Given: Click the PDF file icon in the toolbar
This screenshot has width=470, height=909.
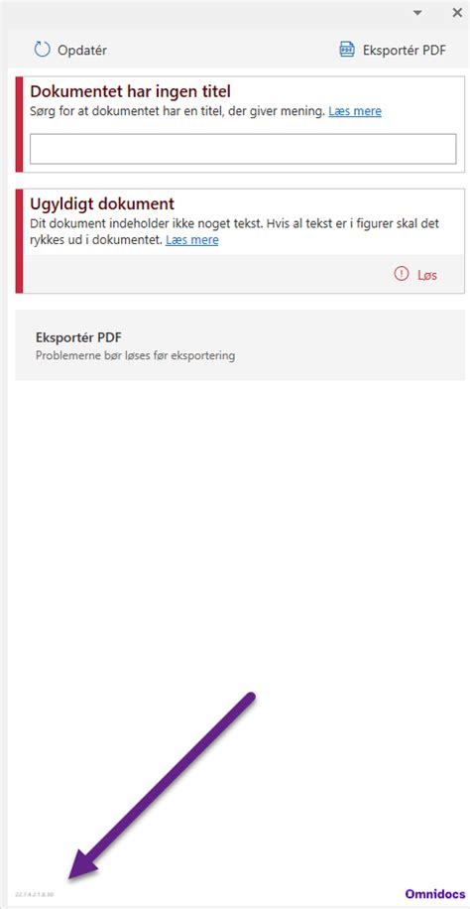Looking at the screenshot, I should 347,50.
